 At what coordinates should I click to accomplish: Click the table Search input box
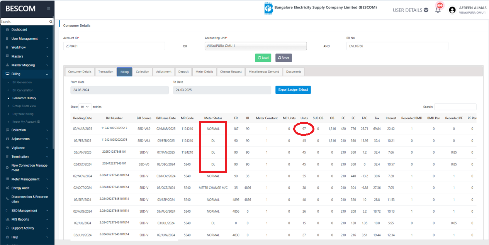coord(455,107)
